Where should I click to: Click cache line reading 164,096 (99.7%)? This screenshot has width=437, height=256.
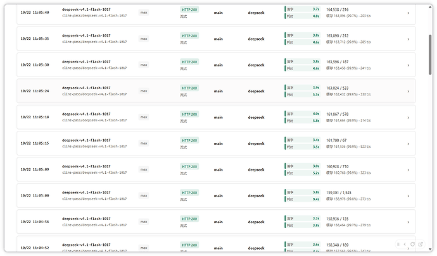pos(348,16)
